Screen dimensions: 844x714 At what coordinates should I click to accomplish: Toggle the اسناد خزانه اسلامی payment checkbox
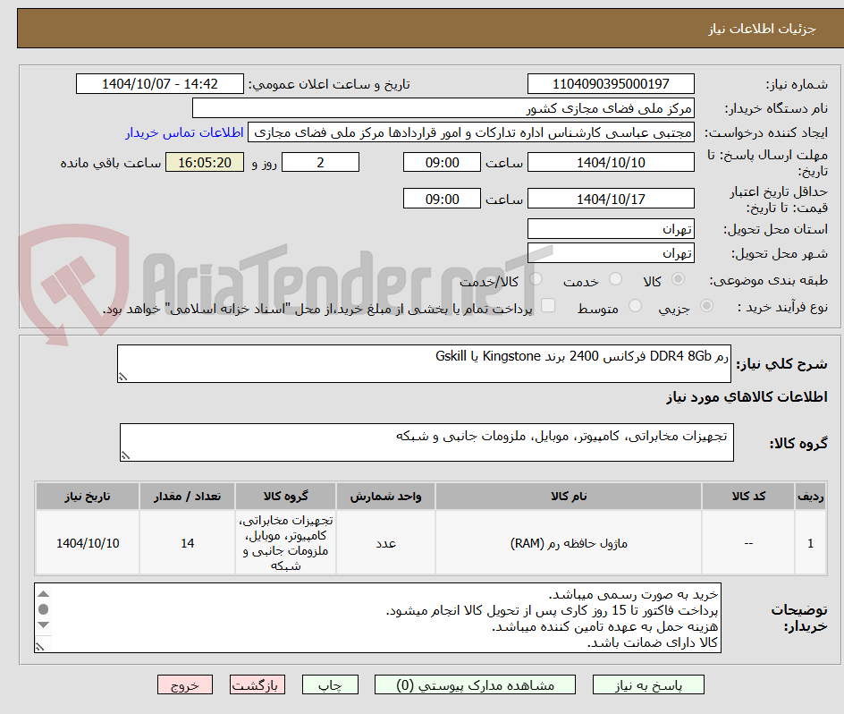[548, 305]
